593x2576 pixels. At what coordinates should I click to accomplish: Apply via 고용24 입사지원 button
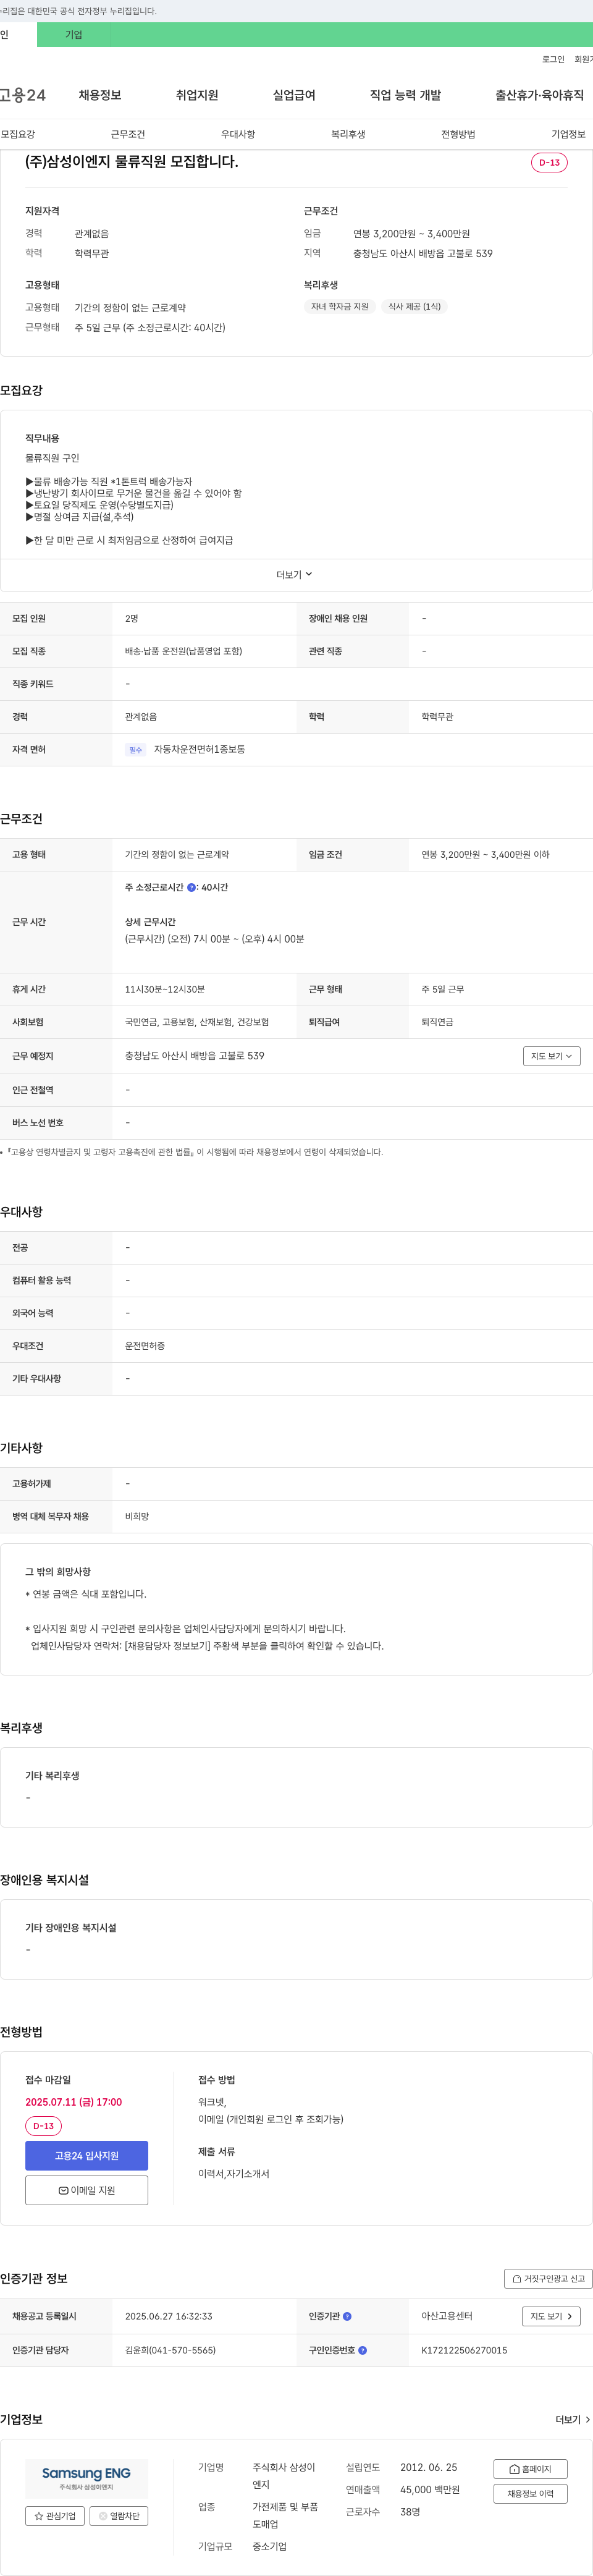point(86,2155)
